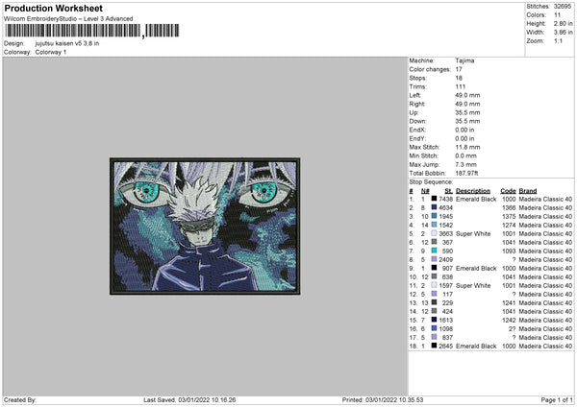Image resolution: width=577 pixels, height=407 pixels.
Task: Click the 'Brand' column header
Action: 528,191
